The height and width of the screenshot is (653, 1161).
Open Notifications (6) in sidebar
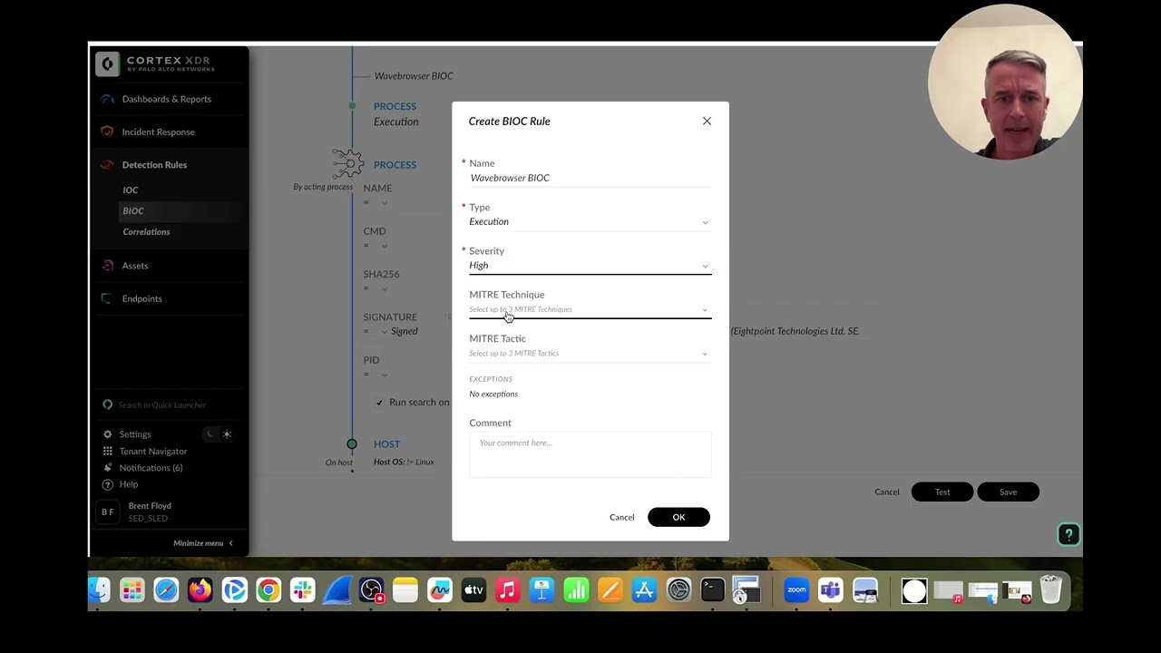click(x=151, y=468)
